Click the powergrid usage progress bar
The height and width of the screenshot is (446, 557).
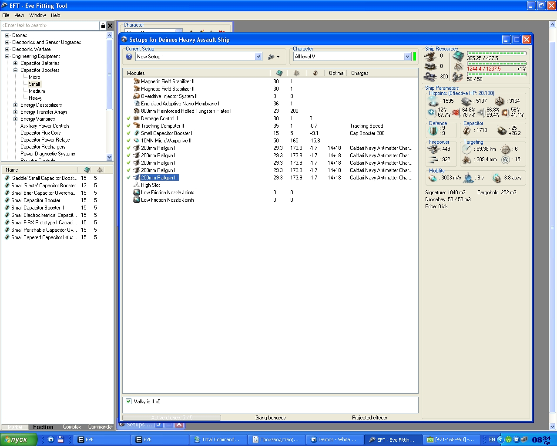(497, 64)
